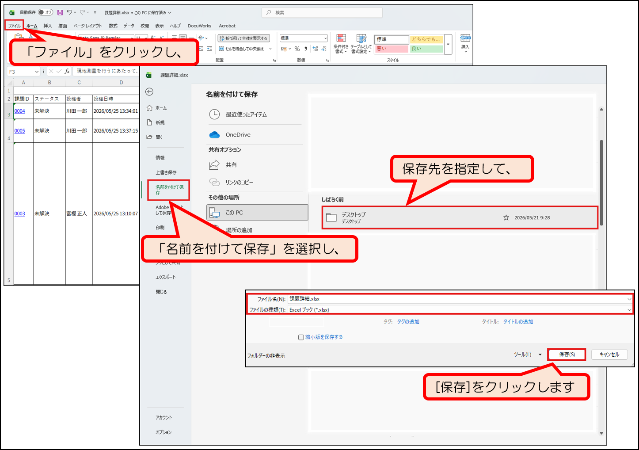Screen dimensions: 639x450
Task: Apply the 標準 cell style swatch
Action: tap(392, 39)
